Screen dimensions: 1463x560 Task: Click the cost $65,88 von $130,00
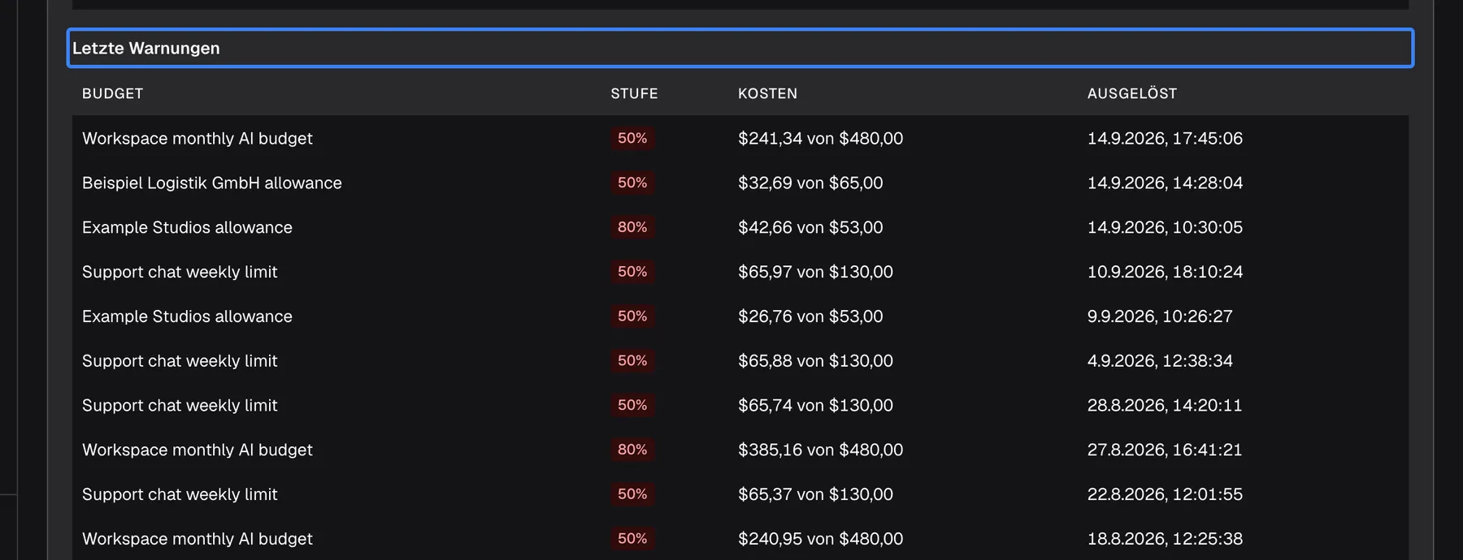pyautogui.click(x=815, y=360)
